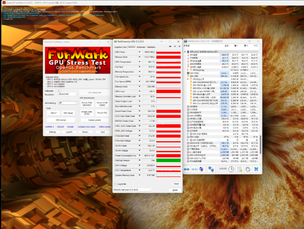Select GPU-Z Sensors tab
304x229 pixels.
132,47
